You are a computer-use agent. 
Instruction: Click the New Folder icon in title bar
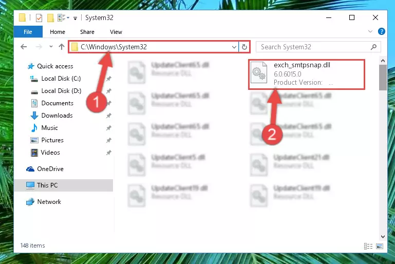(51, 18)
